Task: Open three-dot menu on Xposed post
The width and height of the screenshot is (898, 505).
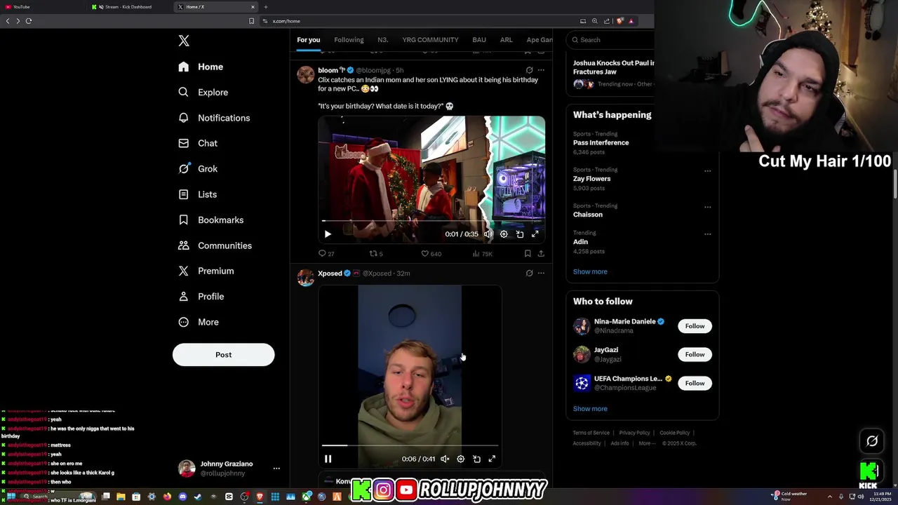Action: click(541, 273)
